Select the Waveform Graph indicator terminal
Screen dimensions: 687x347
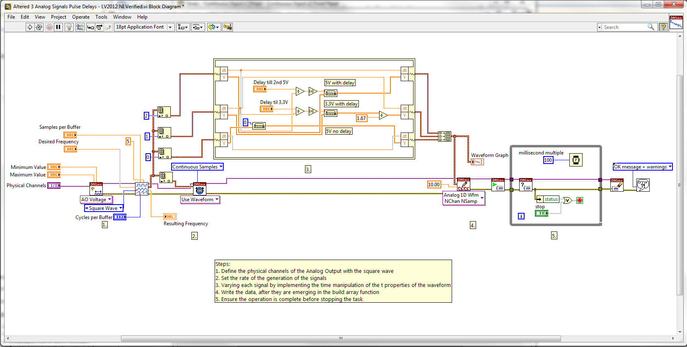coord(477,162)
